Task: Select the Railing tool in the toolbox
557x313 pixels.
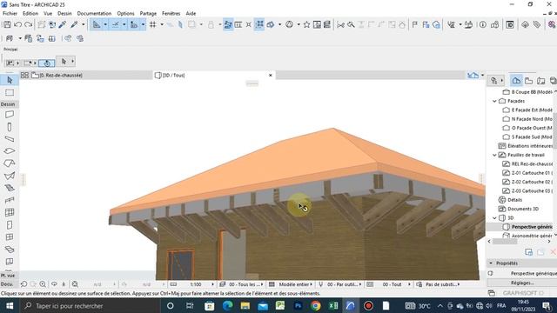Action: [10, 200]
